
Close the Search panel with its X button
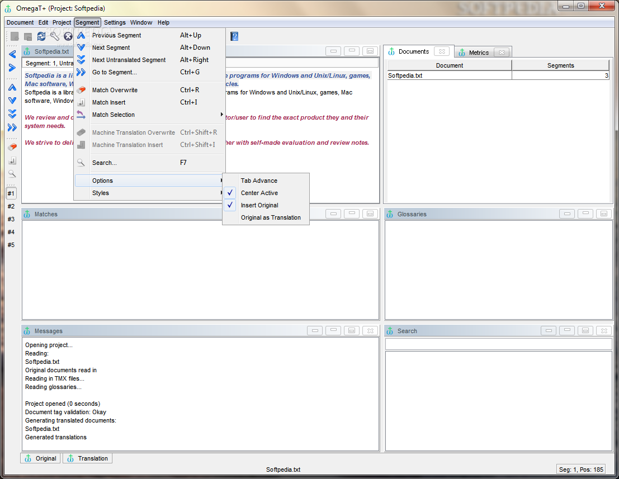(604, 331)
